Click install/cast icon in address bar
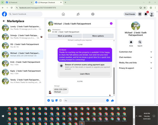 (141, 8)
